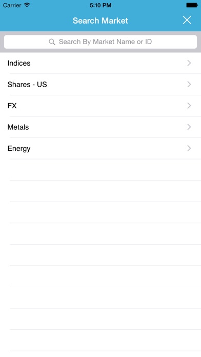Click the Carrier label in status bar
This screenshot has height=357, width=201.
[x=12, y=5]
